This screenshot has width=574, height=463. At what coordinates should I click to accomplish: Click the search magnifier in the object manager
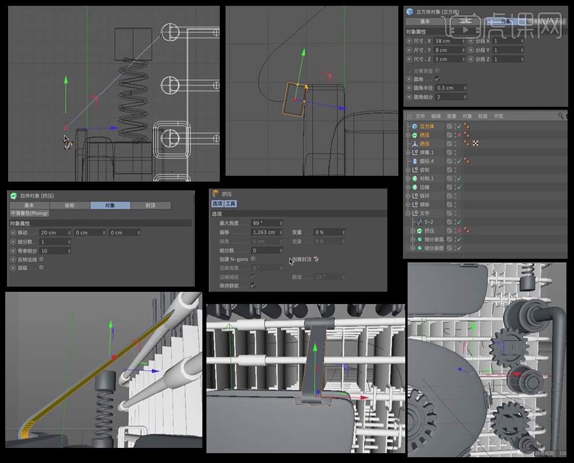tap(561, 116)
